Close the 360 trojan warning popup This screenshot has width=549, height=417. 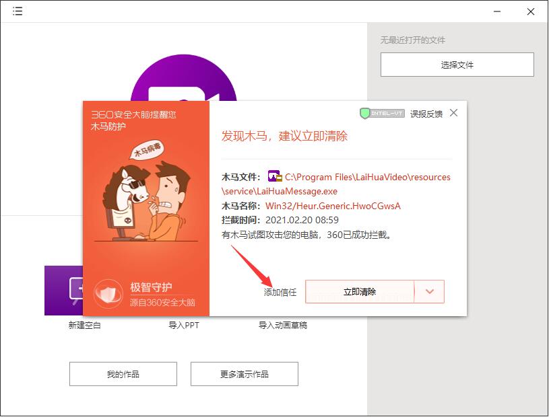[454, 113]
